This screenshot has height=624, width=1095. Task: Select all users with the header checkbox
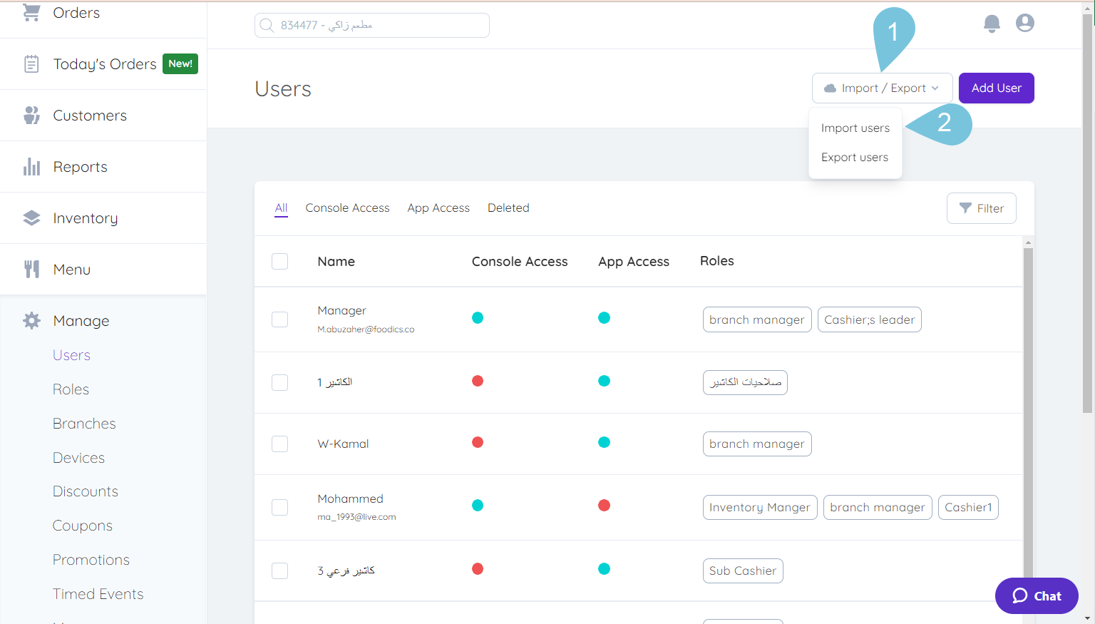tap(279, 261)
